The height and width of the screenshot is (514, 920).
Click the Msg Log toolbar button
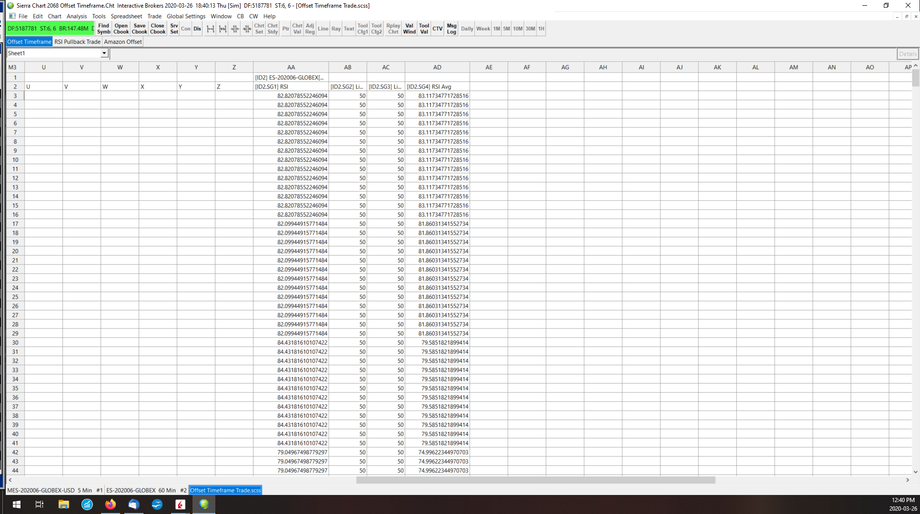(451, 29)
